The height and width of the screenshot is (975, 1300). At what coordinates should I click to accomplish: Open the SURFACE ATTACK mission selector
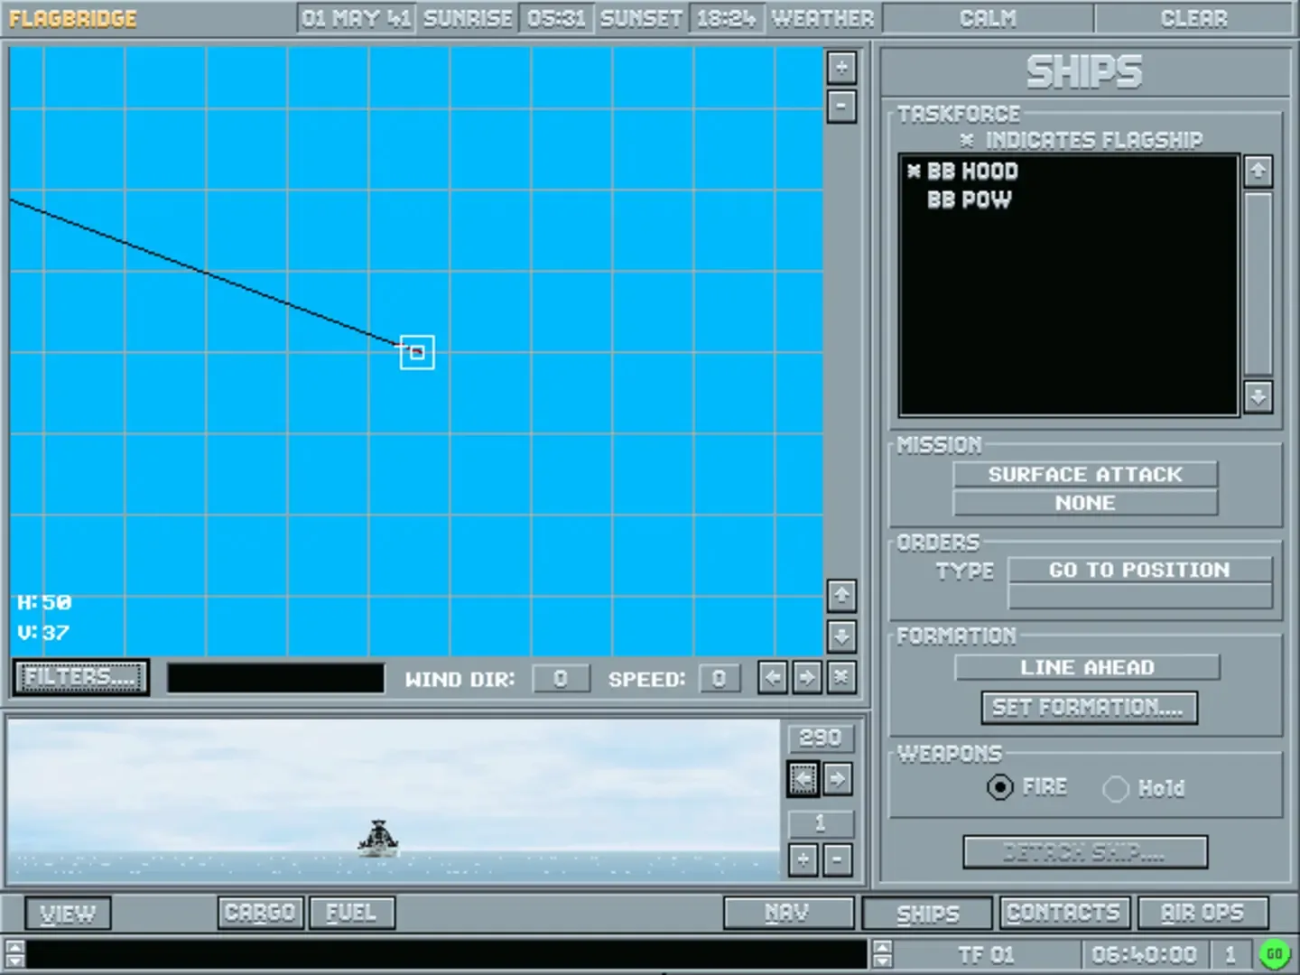coord(1085,475)
